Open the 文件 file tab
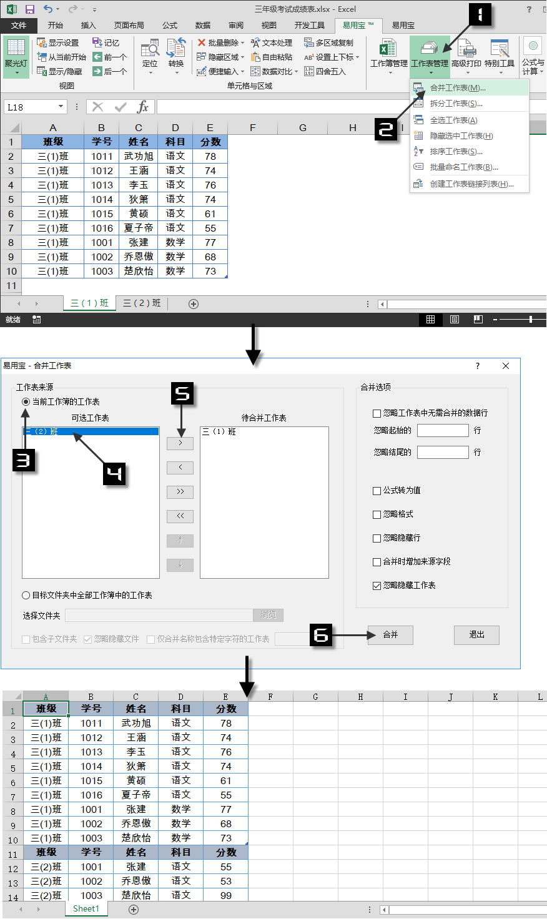 pyautogui.click(x=19, y=26)
